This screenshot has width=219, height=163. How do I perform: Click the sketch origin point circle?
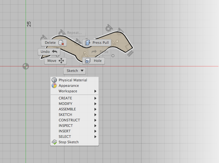pyautogui.click(x=26, y=66)
